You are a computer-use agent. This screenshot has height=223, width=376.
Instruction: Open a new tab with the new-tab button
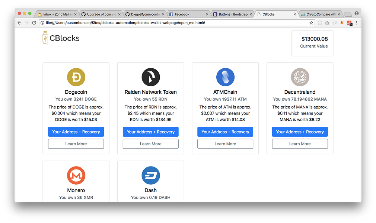pyautogui.click(x=347, y=14)
